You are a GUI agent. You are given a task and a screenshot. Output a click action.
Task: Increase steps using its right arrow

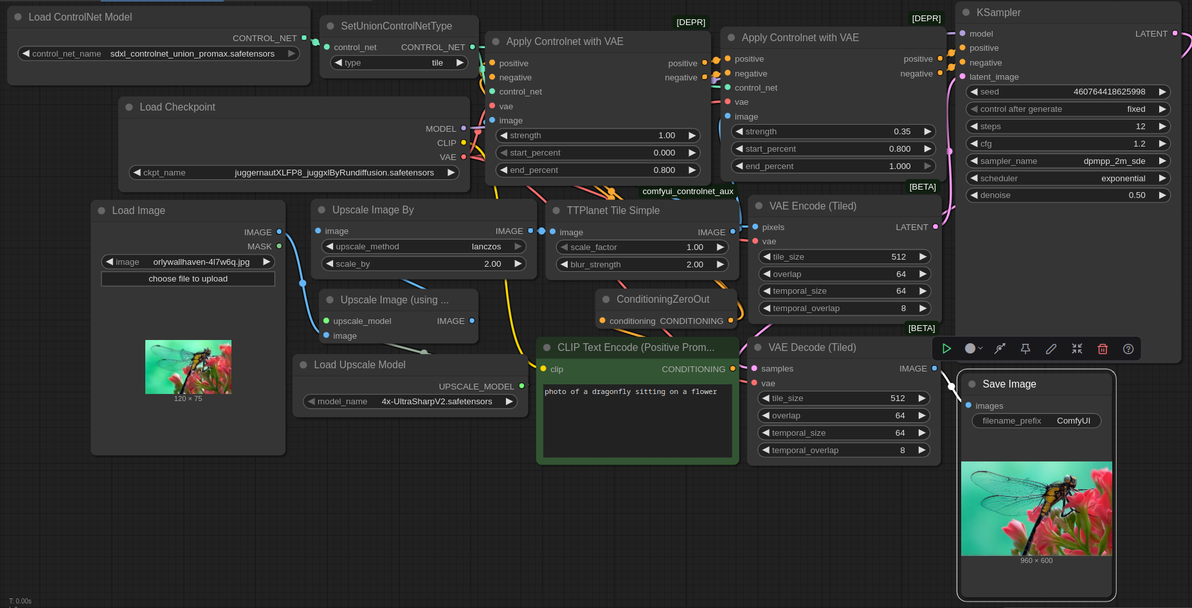pos(1162,127)
